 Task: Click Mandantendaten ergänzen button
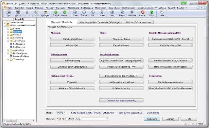170,82
